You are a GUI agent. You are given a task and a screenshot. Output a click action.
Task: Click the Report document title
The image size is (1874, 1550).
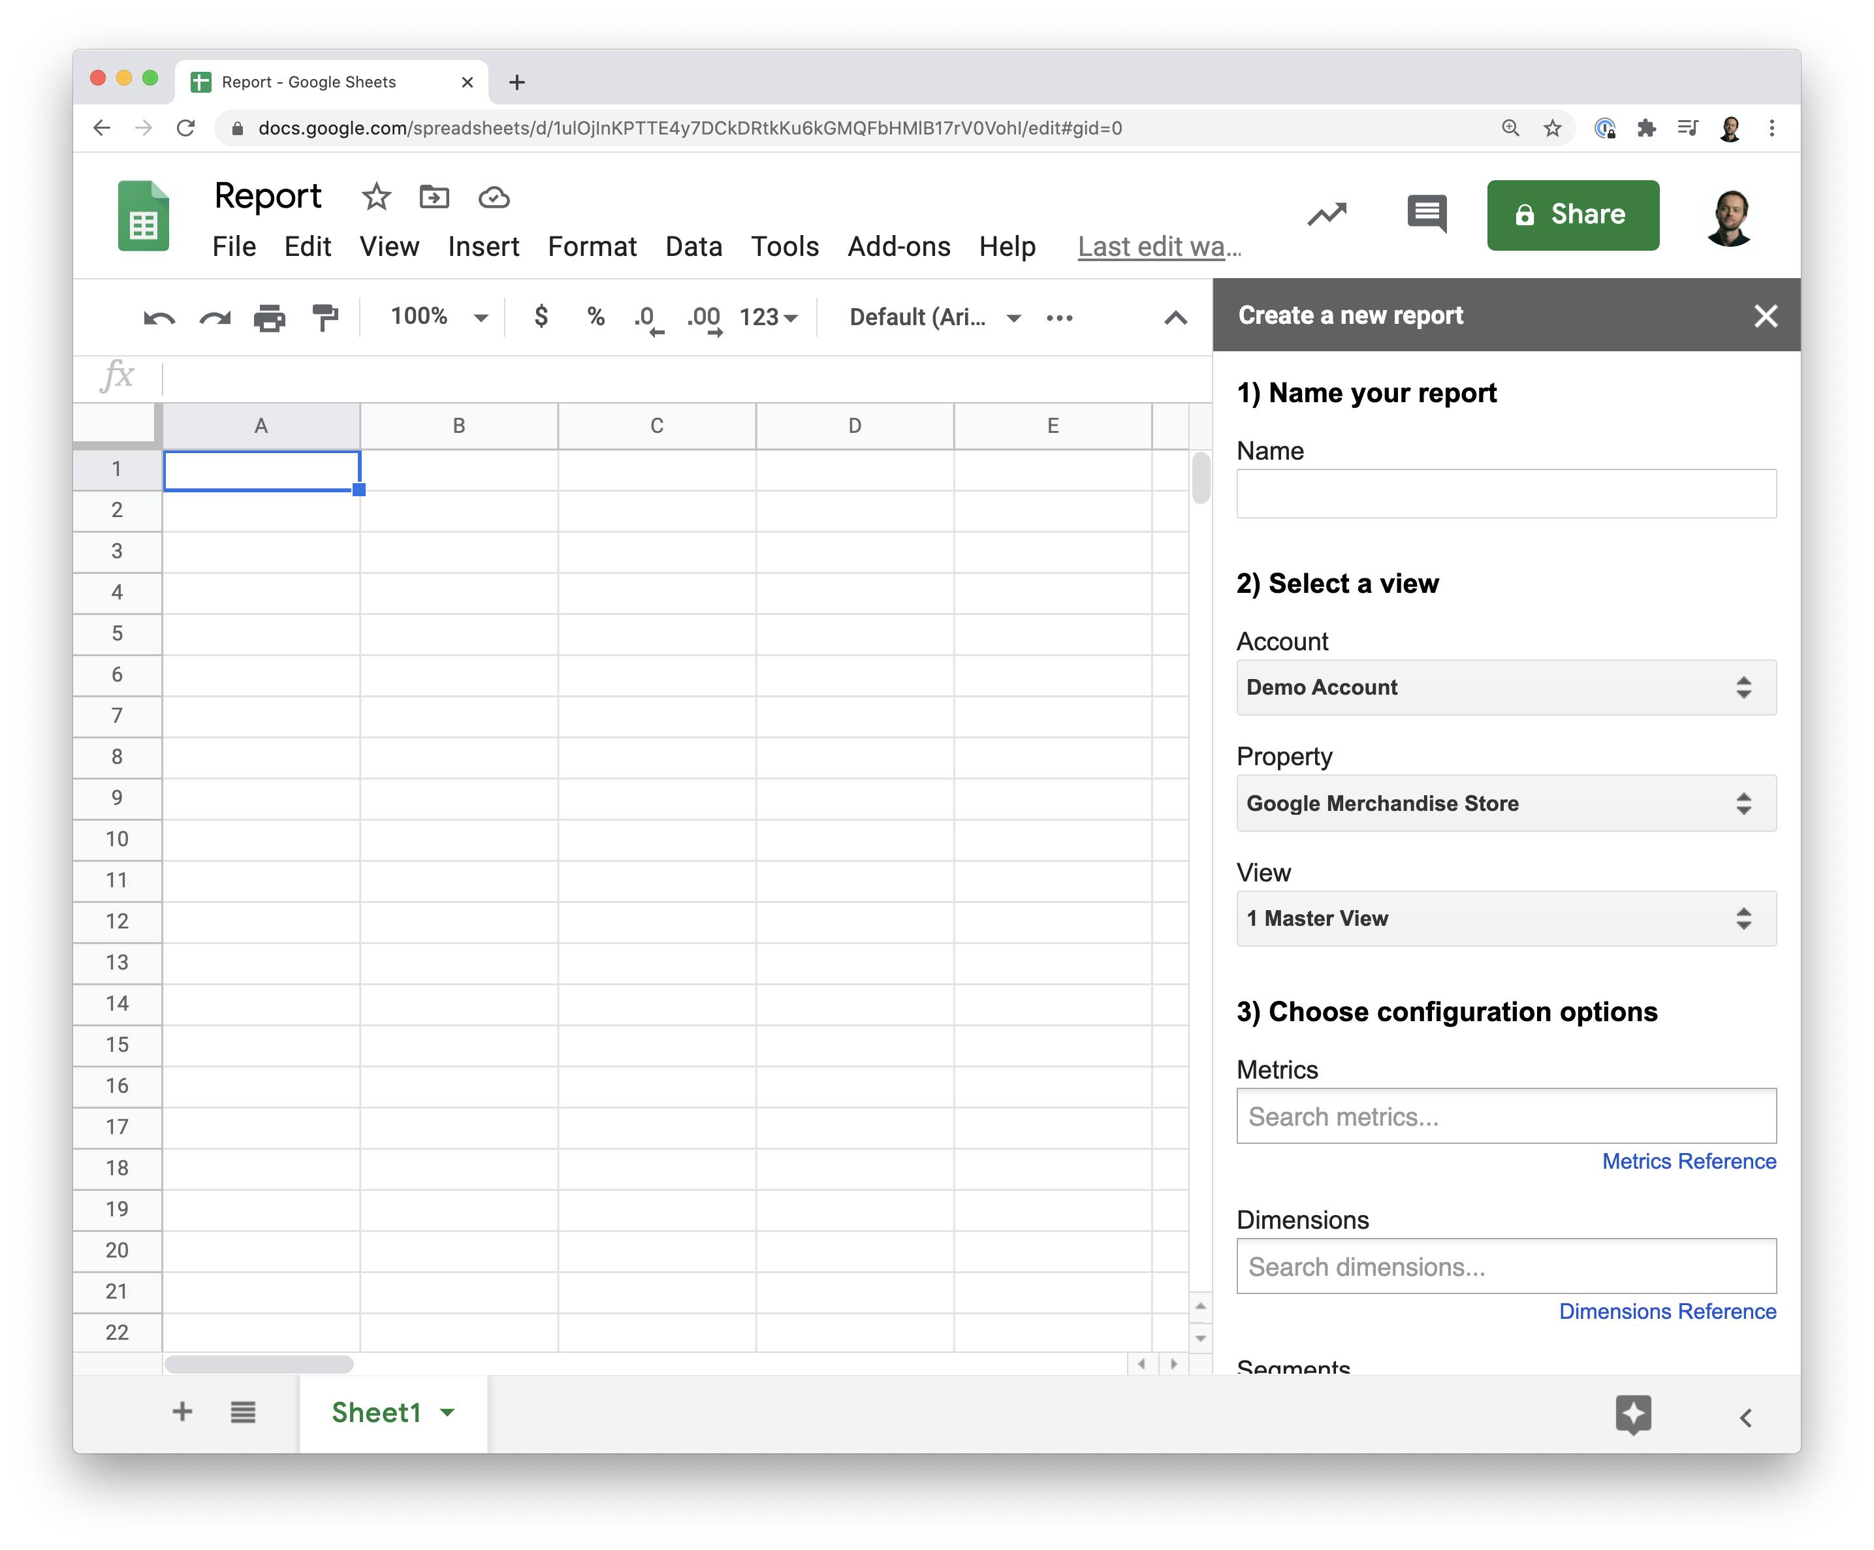tap(268, 195)
